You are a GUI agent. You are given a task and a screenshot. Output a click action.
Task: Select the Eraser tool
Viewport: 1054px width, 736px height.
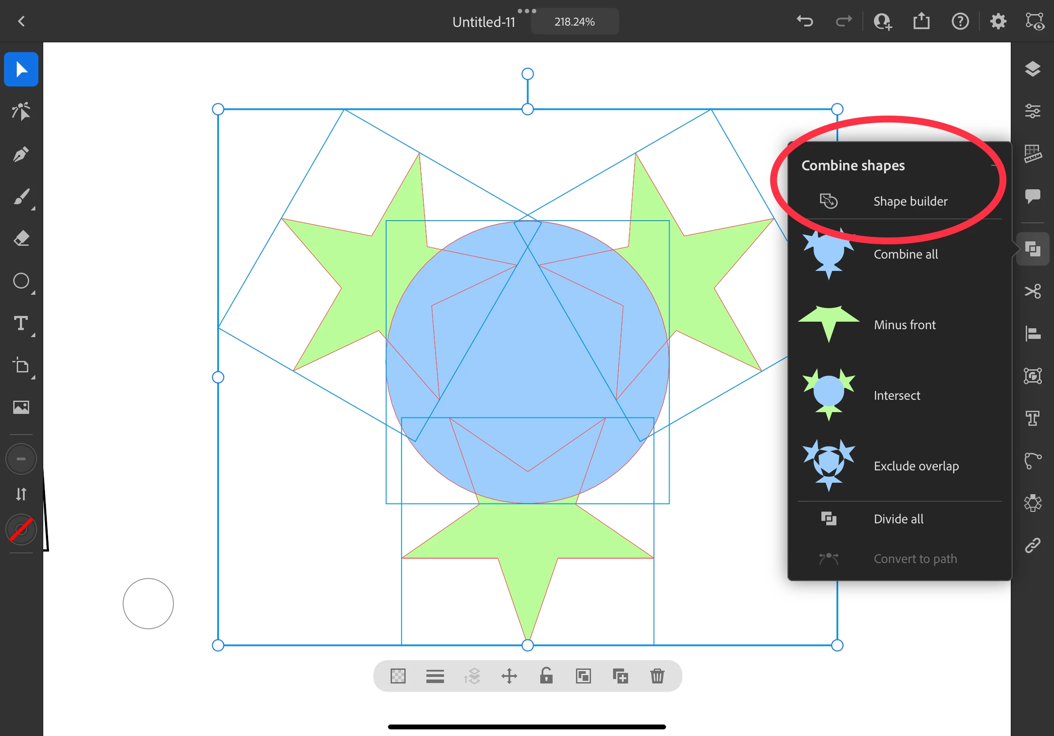(x=21, y=239)
